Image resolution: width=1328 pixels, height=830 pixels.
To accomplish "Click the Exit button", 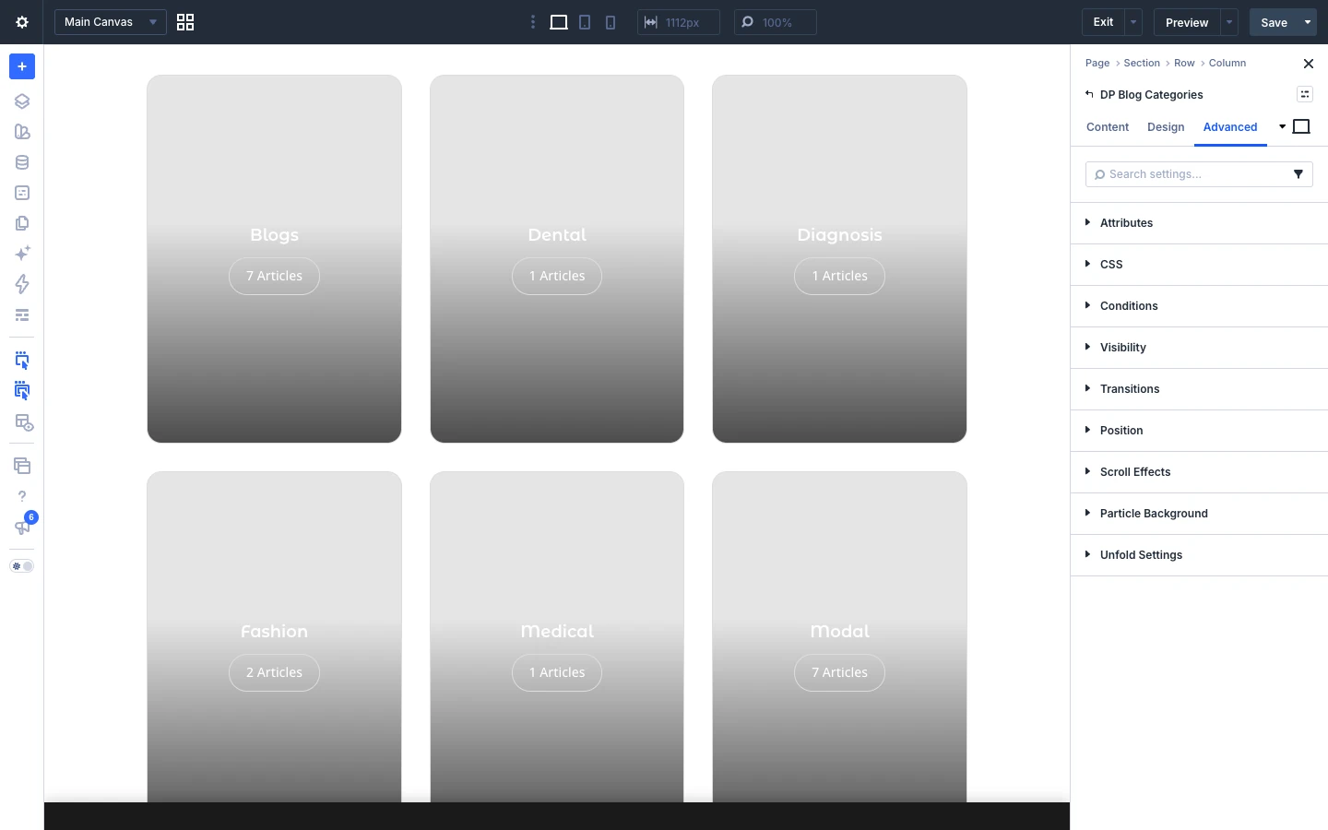I will 1103,22.
